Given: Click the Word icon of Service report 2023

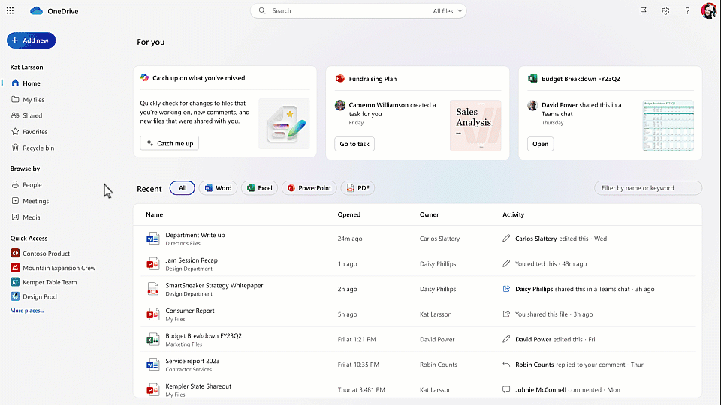Looking at the screenshot, I should pos(152,364).
